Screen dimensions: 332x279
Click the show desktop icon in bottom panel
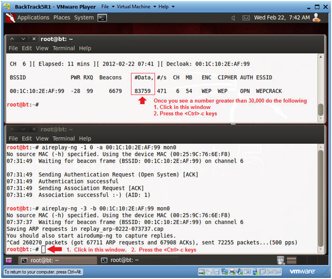(x=9, y=260)
